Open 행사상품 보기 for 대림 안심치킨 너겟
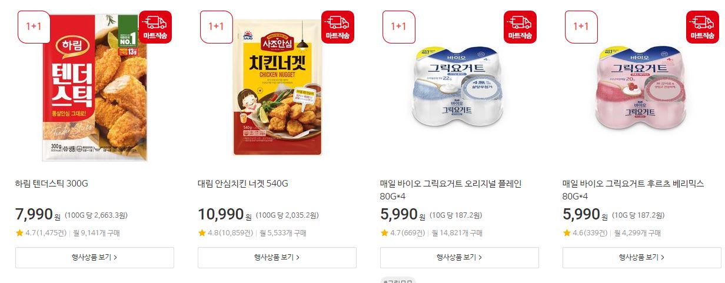 [277, 258]
